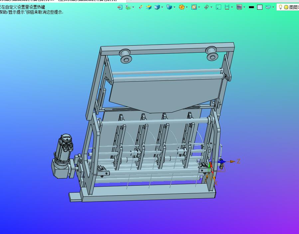Click the exit icon with red arrow
This screenshot has width=299, height=234.
120,7
